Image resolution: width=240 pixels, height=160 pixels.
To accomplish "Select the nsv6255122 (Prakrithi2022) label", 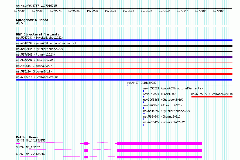I will click(x=164, y=122).
